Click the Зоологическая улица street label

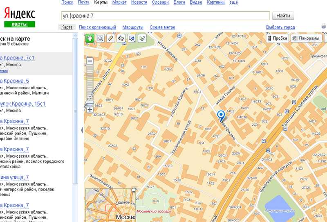click(x=181, y=137)
